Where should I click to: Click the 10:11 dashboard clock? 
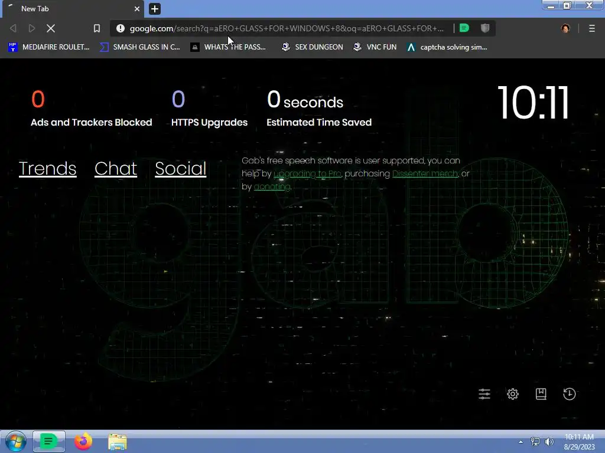[534, 103]
